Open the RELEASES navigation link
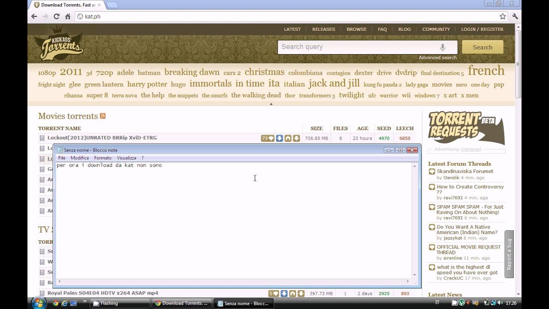 click(x=323, y=29)
